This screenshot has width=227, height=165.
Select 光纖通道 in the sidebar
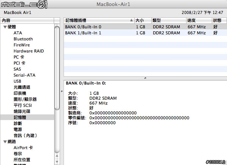tap(22, 87)
